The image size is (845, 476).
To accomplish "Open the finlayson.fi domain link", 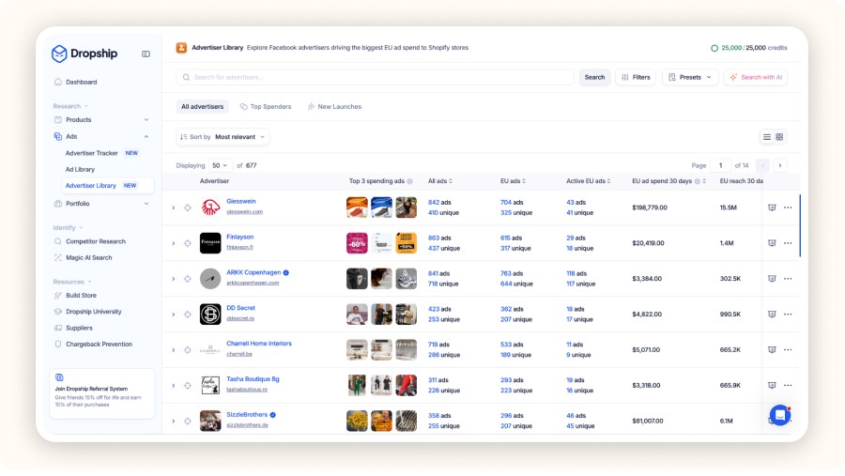I will pyautogui.click(x=239, y=248).
